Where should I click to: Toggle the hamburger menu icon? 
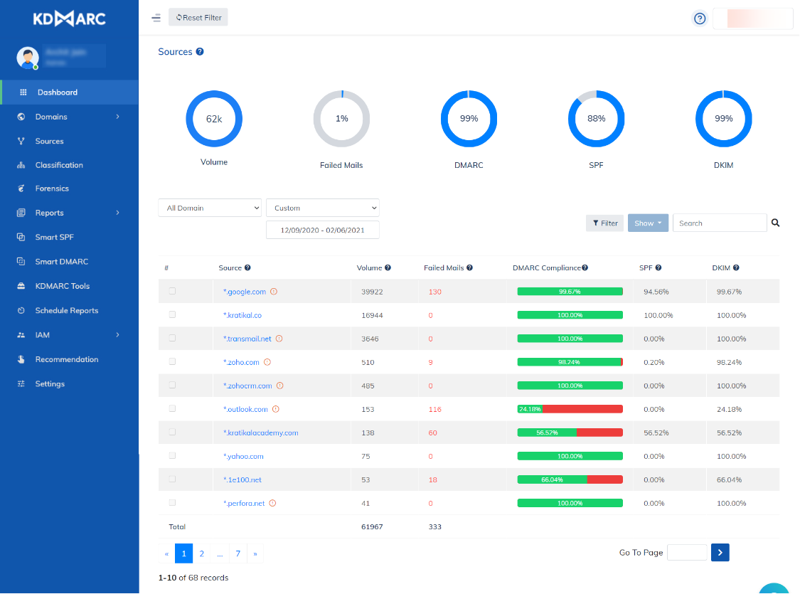pyautogui.click(x=156, y=18)
